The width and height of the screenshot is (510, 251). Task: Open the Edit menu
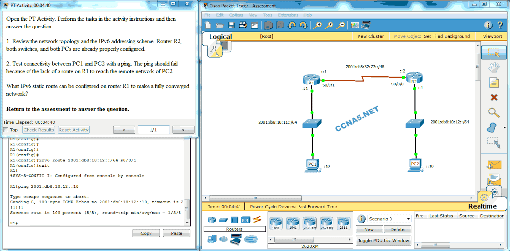pyautogui.click(x=220, y=15)
